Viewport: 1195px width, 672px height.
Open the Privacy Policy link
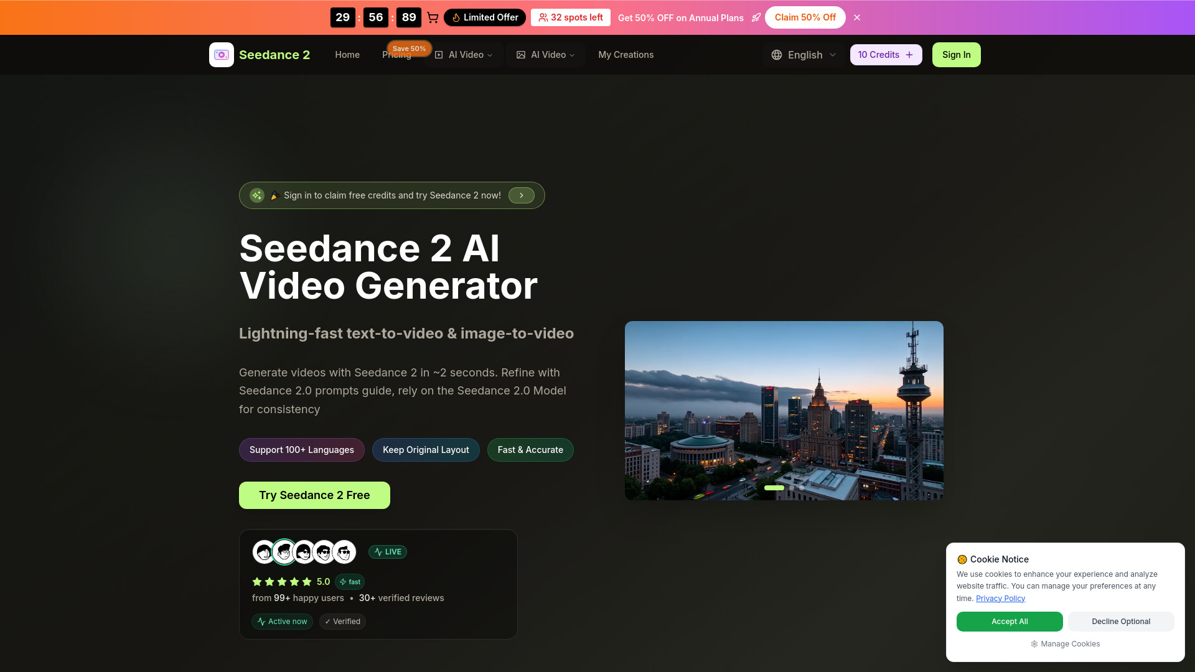click(1000, 599)
